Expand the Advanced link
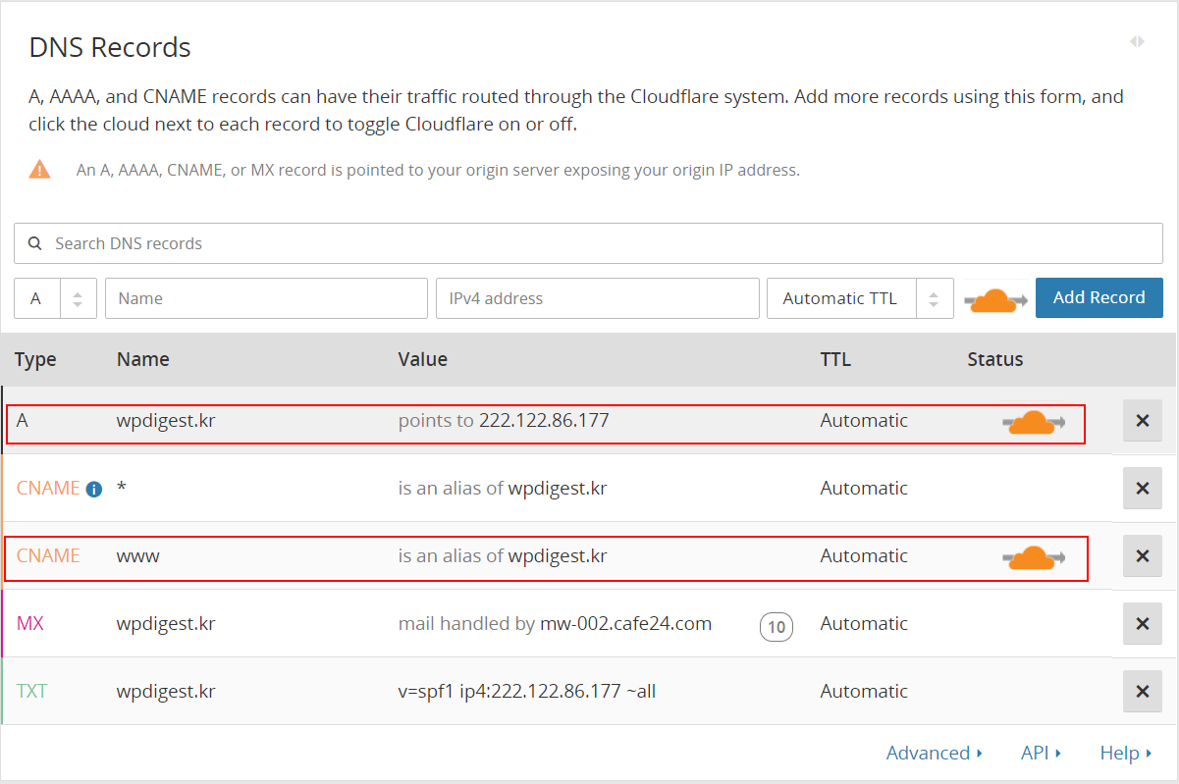 click(x=935, y=753)
